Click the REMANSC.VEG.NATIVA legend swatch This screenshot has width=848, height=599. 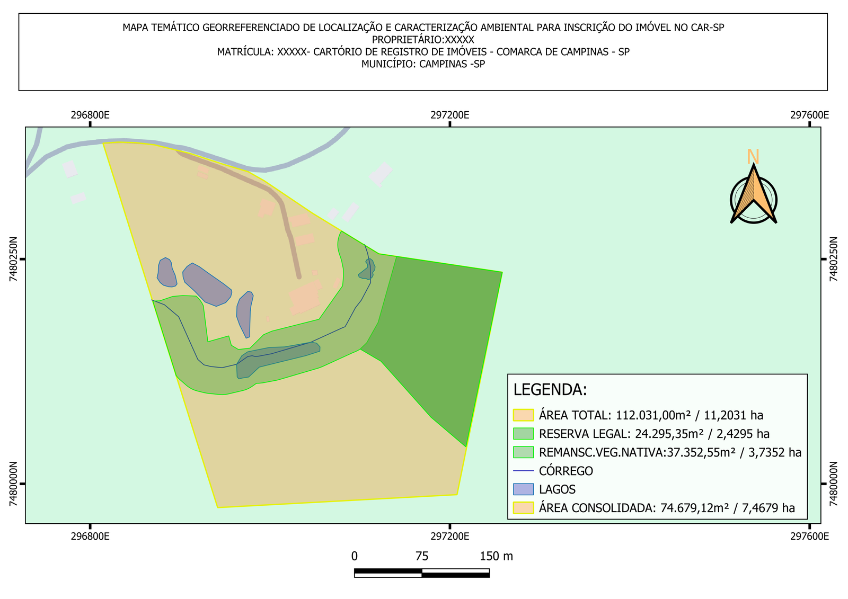(x=523, y=452)
